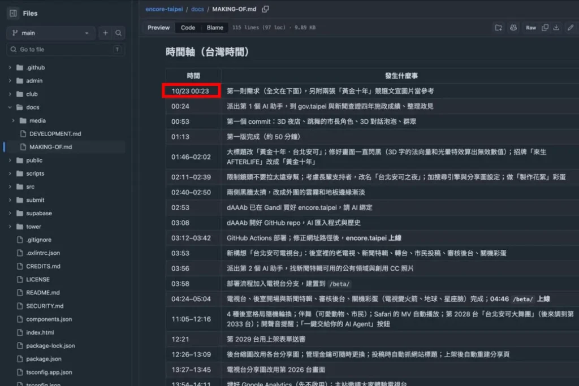The image size is (579, 386).
Task: Open the SECURITY.md file
Action: click(x=45, y=306)
